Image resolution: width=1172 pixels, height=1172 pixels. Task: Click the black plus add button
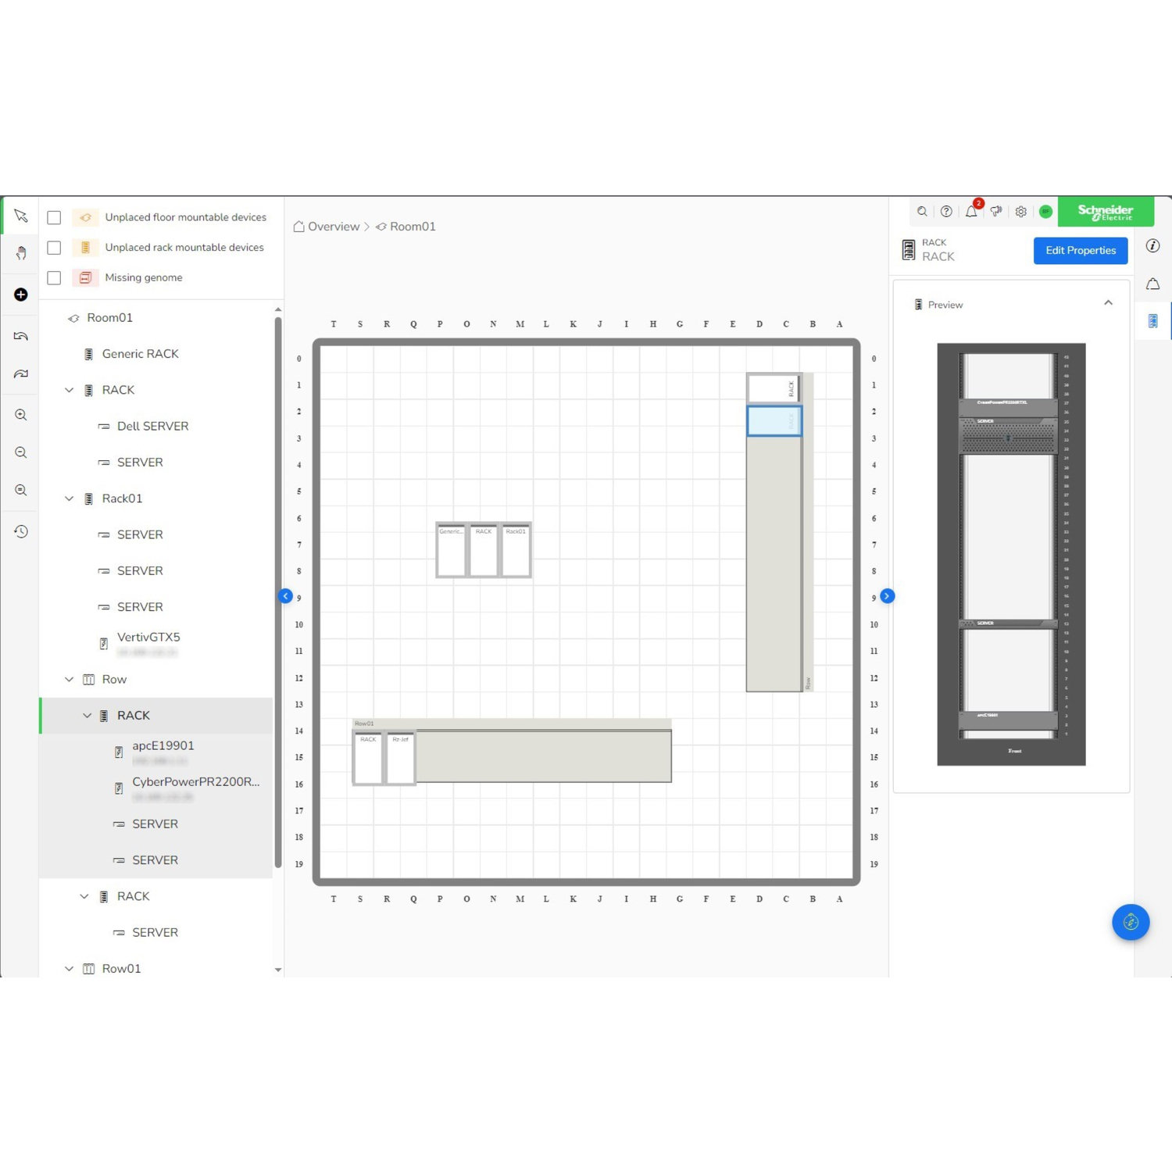21,295
